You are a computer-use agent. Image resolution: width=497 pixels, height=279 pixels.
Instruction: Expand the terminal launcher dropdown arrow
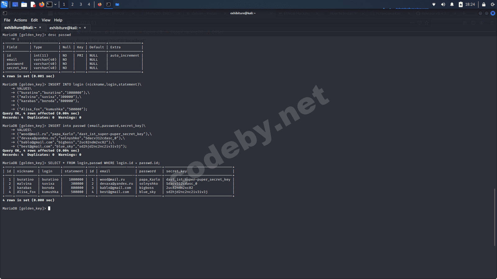tap(55, 4)
